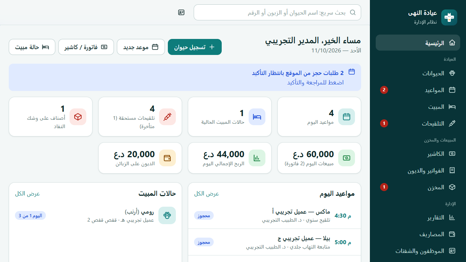Viewport: 466px width, 262px height.
Task: Click the bar chart icon in الربح الإجمالي اليوم card
Action: pyautogui.click(x=257, y=158)
